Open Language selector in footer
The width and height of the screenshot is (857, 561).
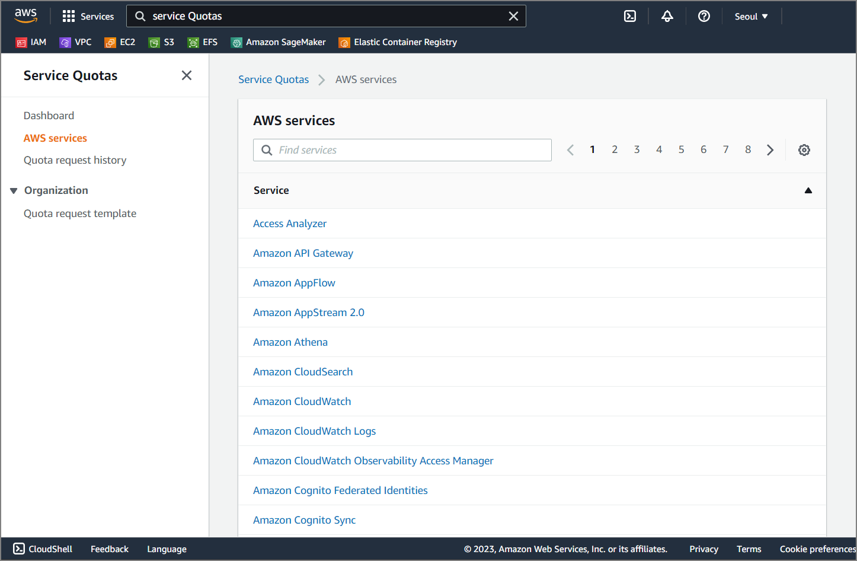click(167, 549)
